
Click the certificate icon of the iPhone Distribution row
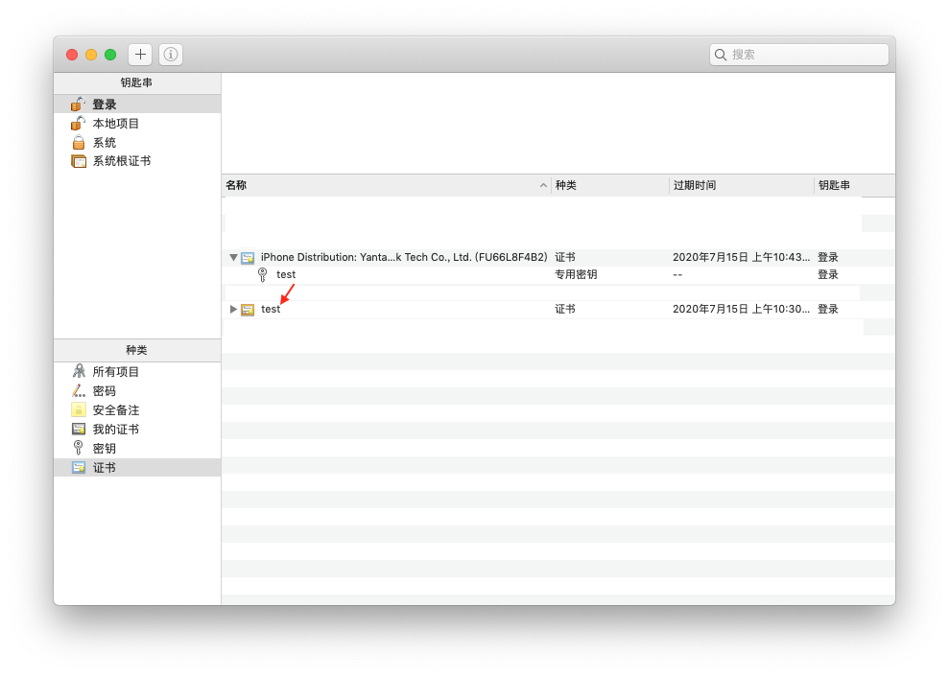click(x=248, y=258)
